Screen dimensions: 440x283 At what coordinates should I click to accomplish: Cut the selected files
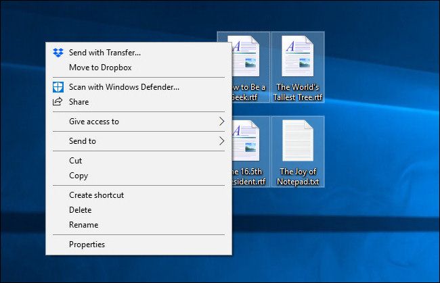tap(76, 161)
